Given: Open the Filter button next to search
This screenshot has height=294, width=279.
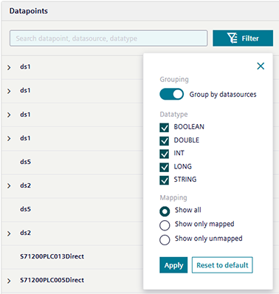Looking at the screenshot, I should (x=243, y=38).
